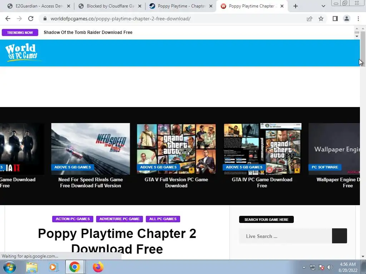Screen dimensions: 366x274
Task: Open the browser side panel
Action: tap(335, 19)
